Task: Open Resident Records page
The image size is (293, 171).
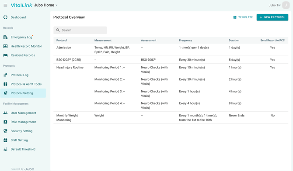Action: coord(23,55)
